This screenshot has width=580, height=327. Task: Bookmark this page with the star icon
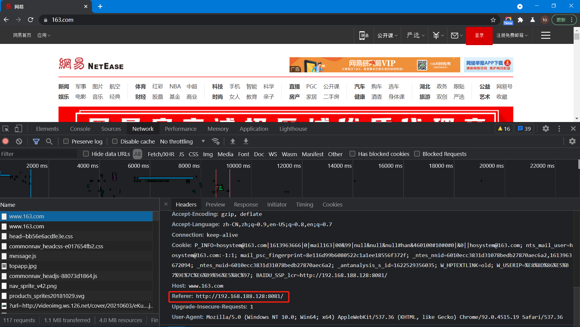tap(493, 20)
